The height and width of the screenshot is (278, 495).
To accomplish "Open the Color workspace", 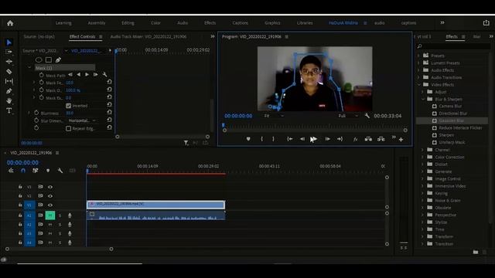I will (x=155, y=23).
